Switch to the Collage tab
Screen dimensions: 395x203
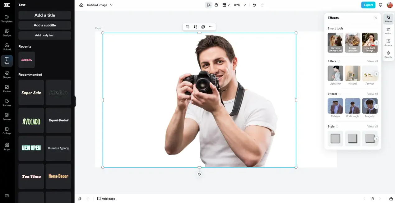click(7, 131)
